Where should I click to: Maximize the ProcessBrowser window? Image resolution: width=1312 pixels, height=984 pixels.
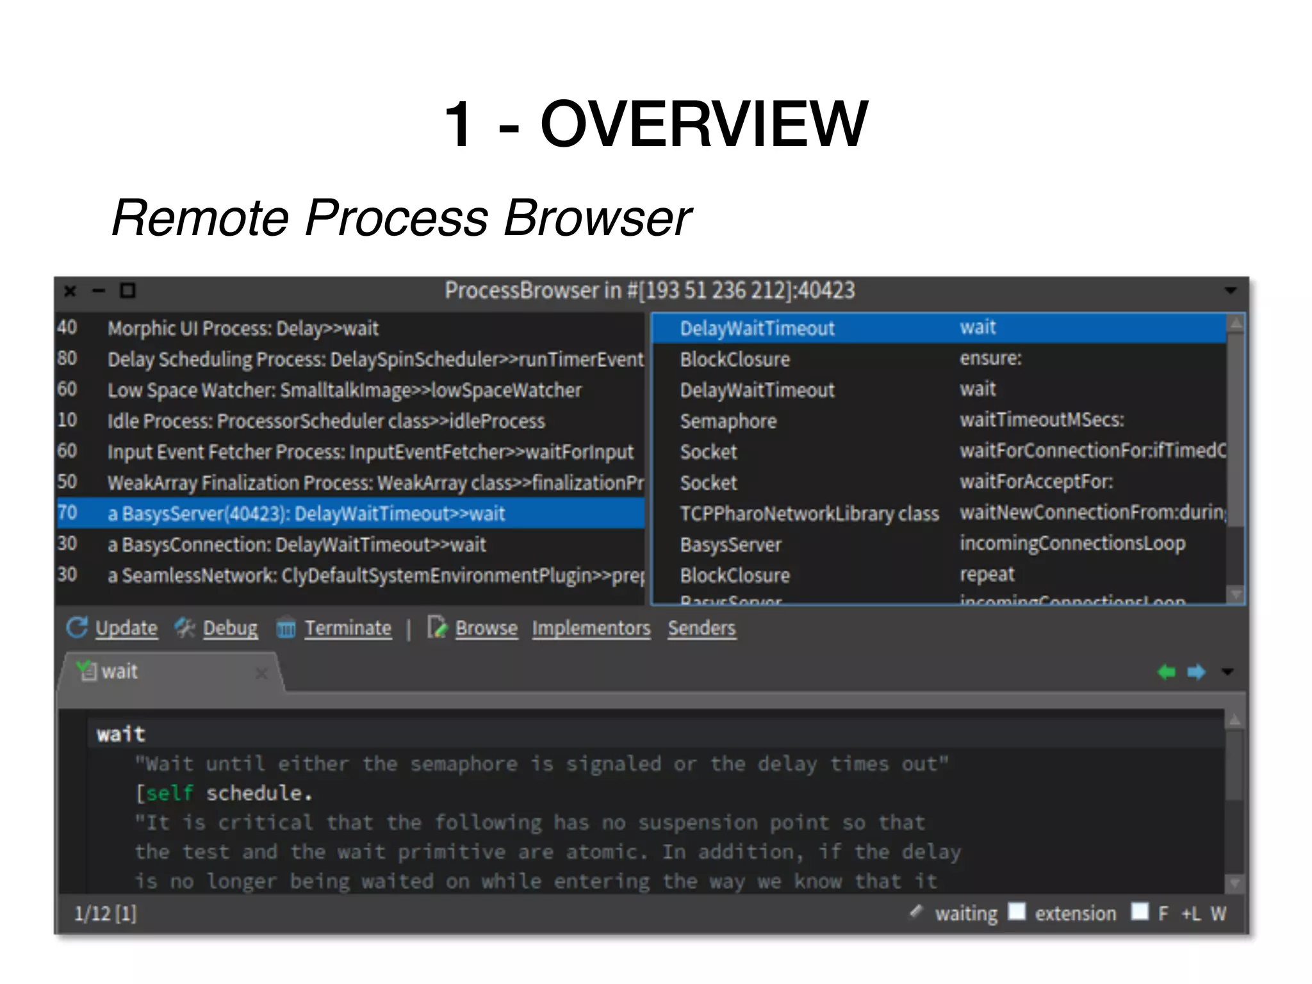click(128, 291)
